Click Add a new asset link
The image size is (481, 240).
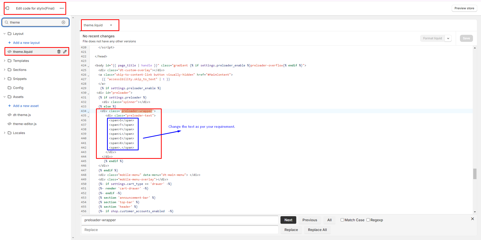click(x=26, y=106)
